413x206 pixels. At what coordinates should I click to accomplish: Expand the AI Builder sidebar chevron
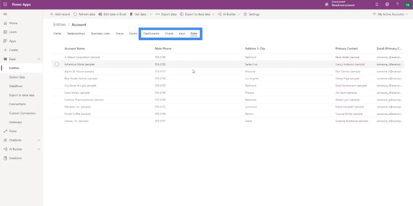[x=39, y=149]
